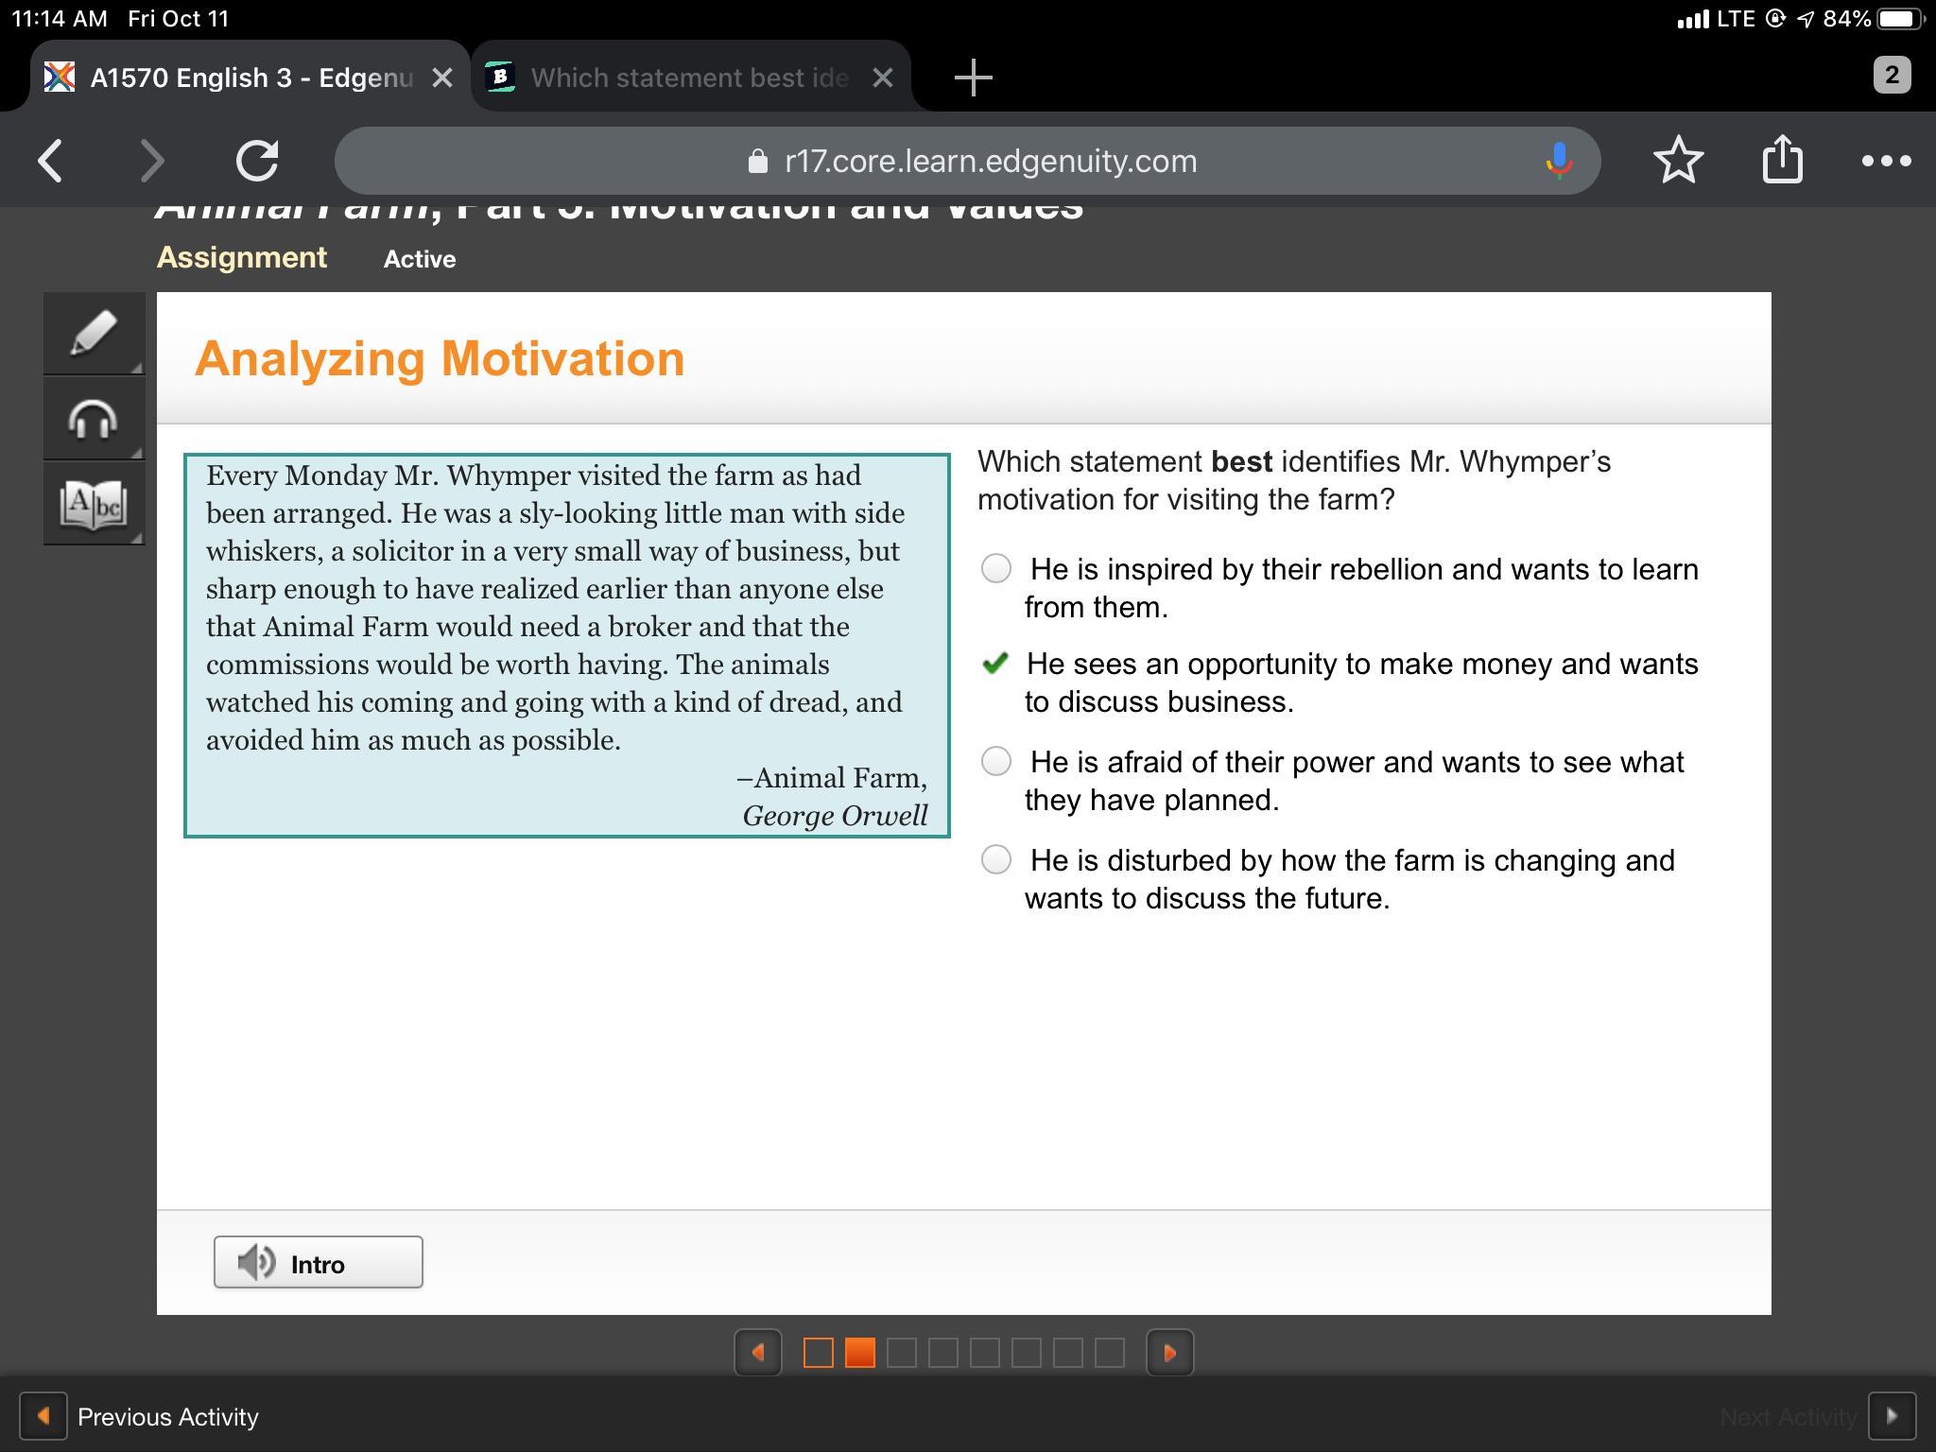Open the headphones audio read-aloud tool
Screen dimensions: 1936x1452
pyautogui.click(x=93, y=419)
